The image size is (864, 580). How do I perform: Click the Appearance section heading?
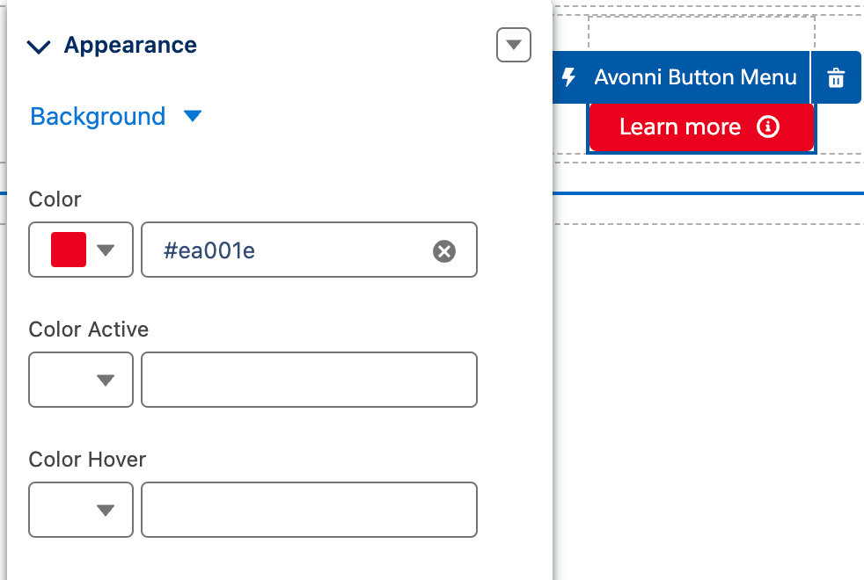(x=130, y=46)
